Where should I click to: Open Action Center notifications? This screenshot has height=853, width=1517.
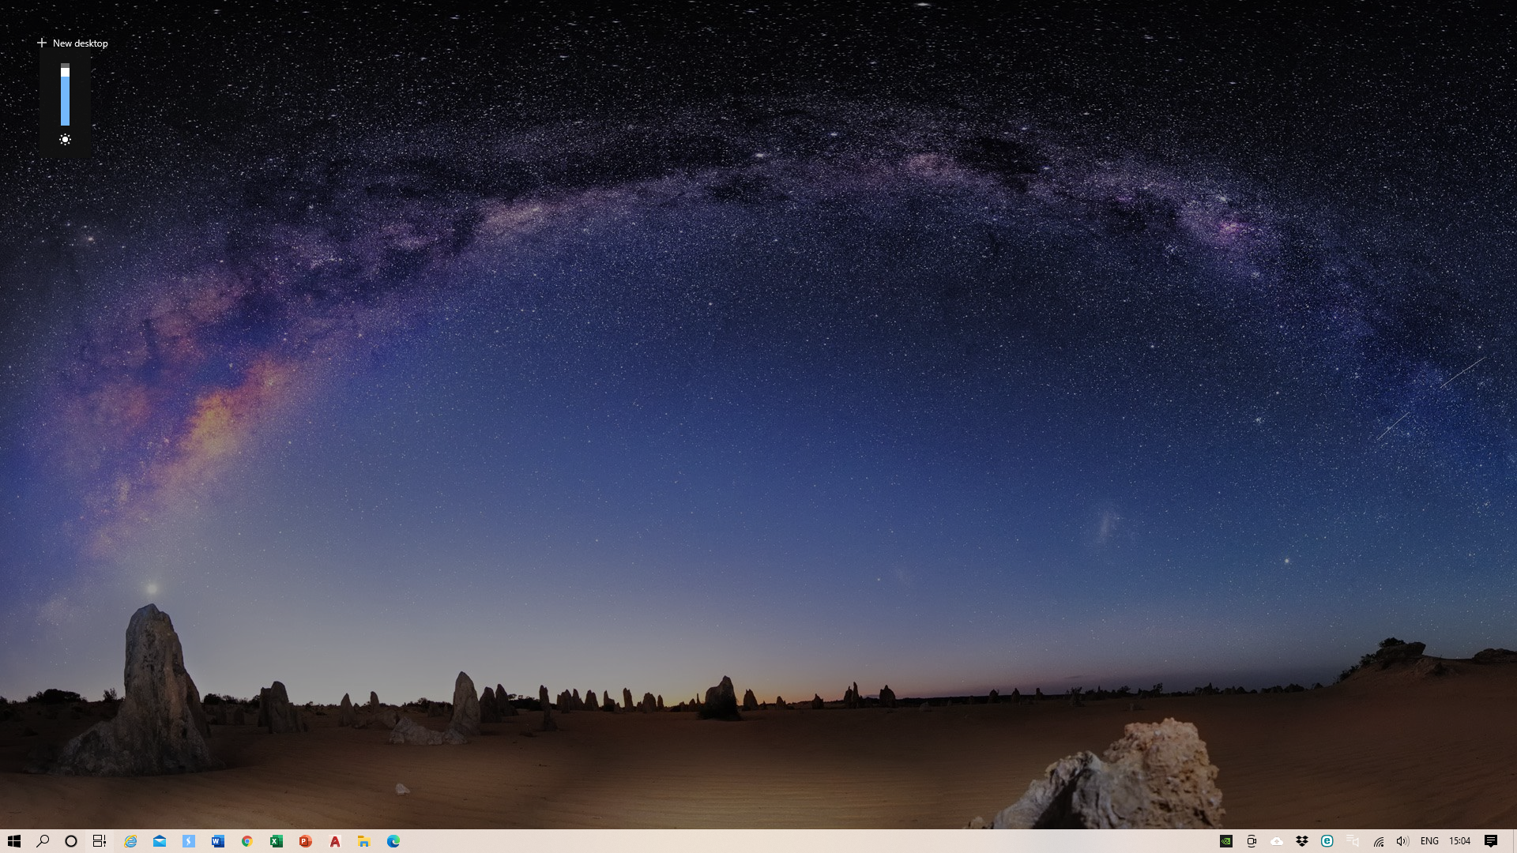pos(1491,841)
